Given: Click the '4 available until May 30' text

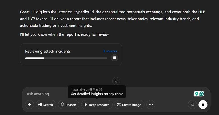Looking at the screenshot, I should 86,89.
